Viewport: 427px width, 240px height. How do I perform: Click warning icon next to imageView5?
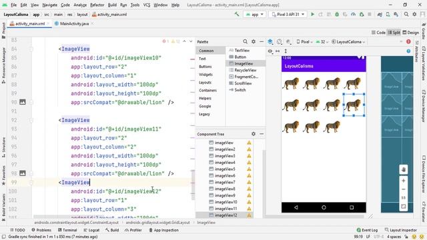pyautogui.click(x=249, y=169)
